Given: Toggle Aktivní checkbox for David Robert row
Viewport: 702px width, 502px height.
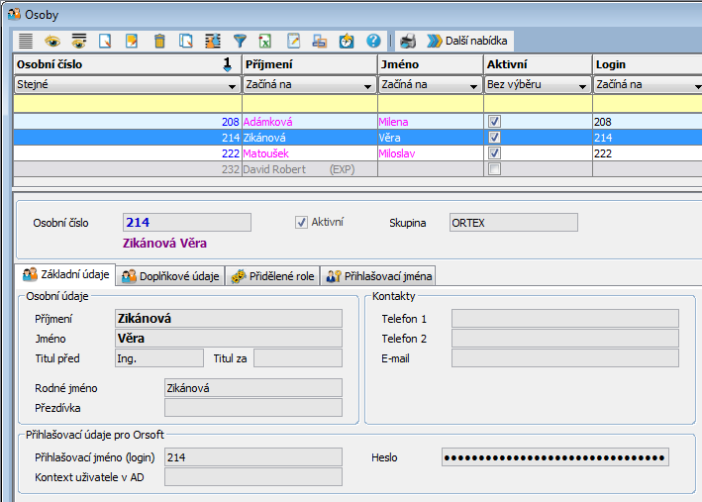Looking at the screenshot, I should [495, 169].
